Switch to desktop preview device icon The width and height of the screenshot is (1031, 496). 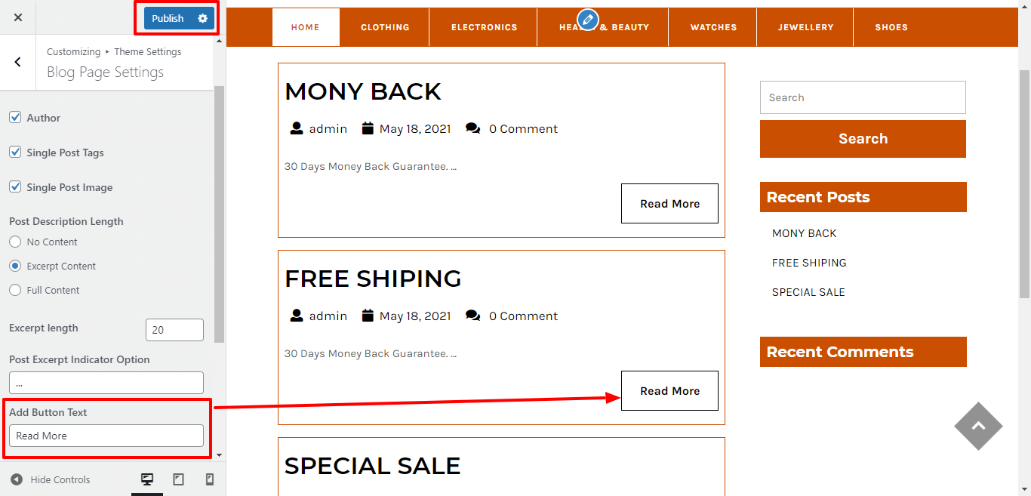147,479
